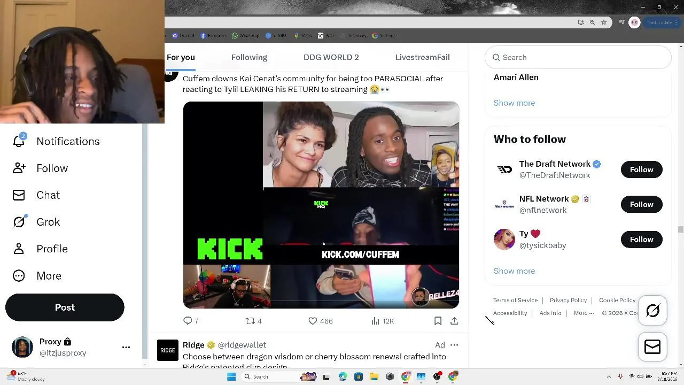Switch to Following tab
This screenshot has width=684, height=385.
pyautogui.click(x=249, y=57)
